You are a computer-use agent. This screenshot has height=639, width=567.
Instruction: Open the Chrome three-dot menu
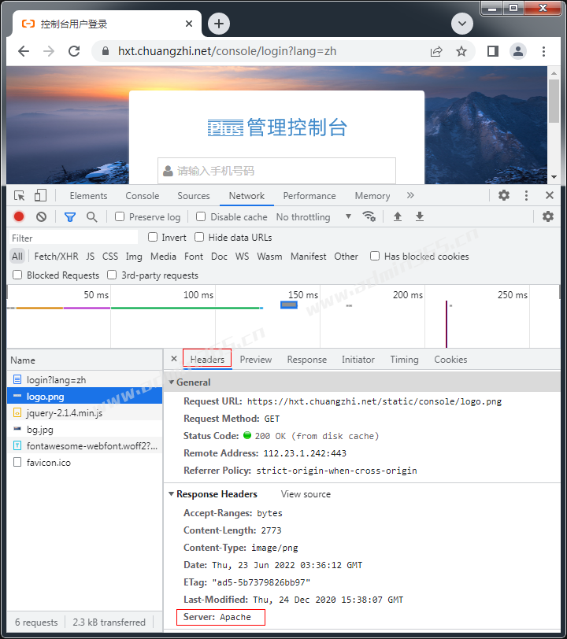(543, 51)
